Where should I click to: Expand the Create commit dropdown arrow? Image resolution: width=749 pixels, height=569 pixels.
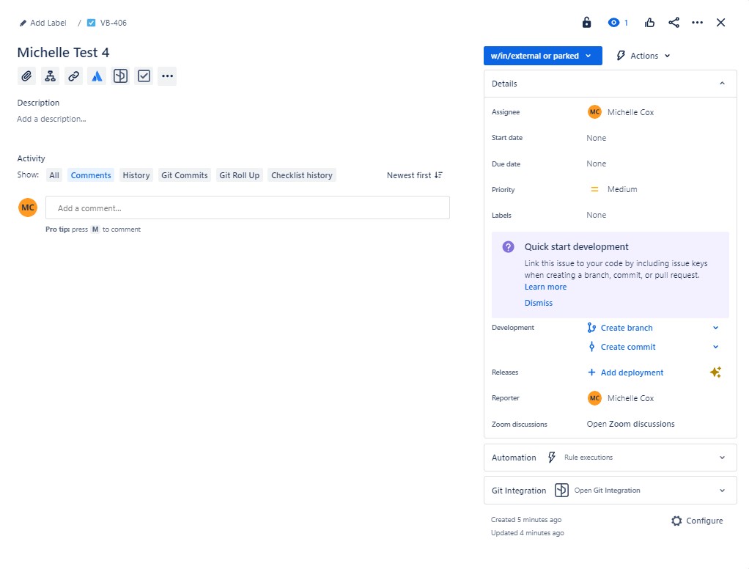point(715,347)
